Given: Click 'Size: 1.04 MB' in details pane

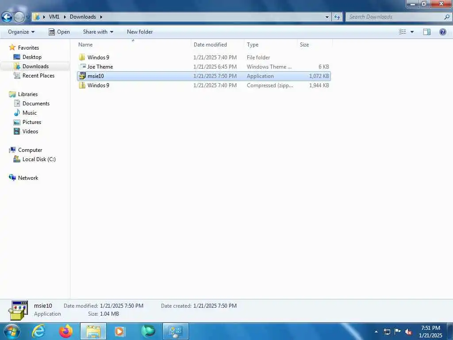Looking at the screenshot, I should 104,314.
